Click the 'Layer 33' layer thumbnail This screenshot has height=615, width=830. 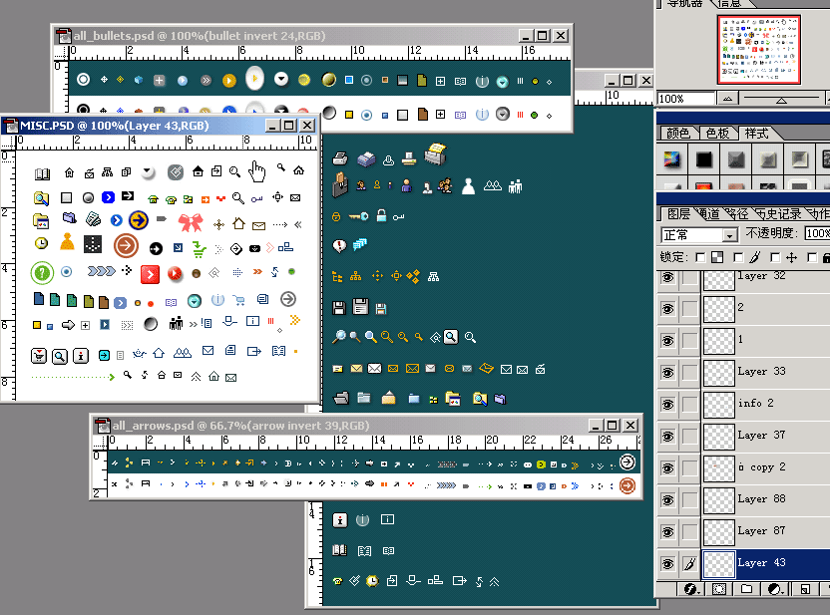pos(718,373)
